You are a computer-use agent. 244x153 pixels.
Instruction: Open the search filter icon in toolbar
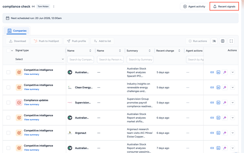[214, 41]
